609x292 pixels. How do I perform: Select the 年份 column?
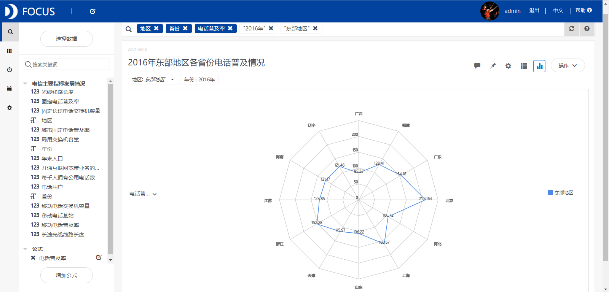tap(47, 149)
